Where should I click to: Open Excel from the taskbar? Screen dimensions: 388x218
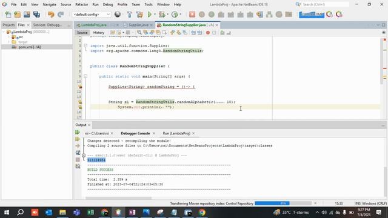pos(90,213)
